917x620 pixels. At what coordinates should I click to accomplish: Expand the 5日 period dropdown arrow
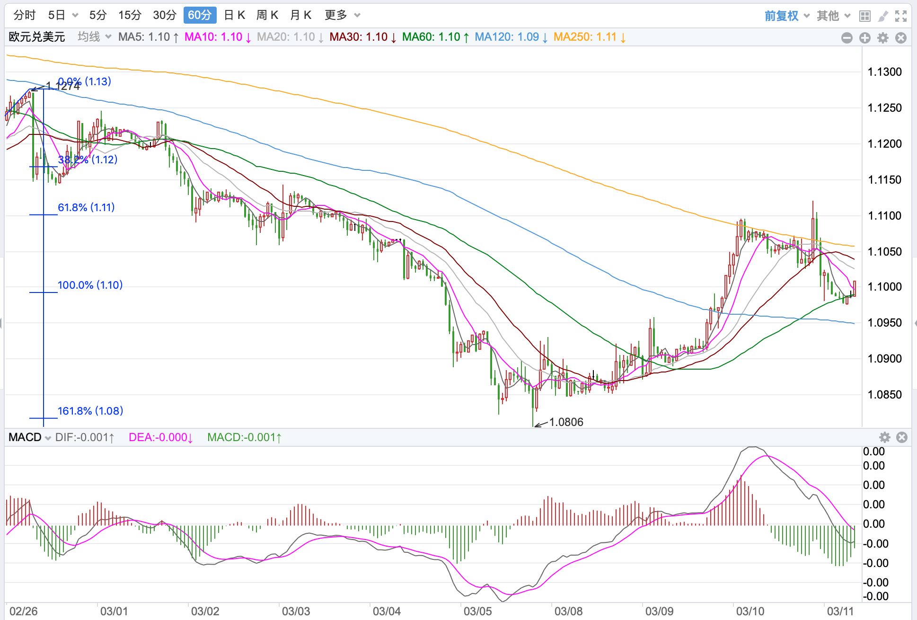coord(75,16)
